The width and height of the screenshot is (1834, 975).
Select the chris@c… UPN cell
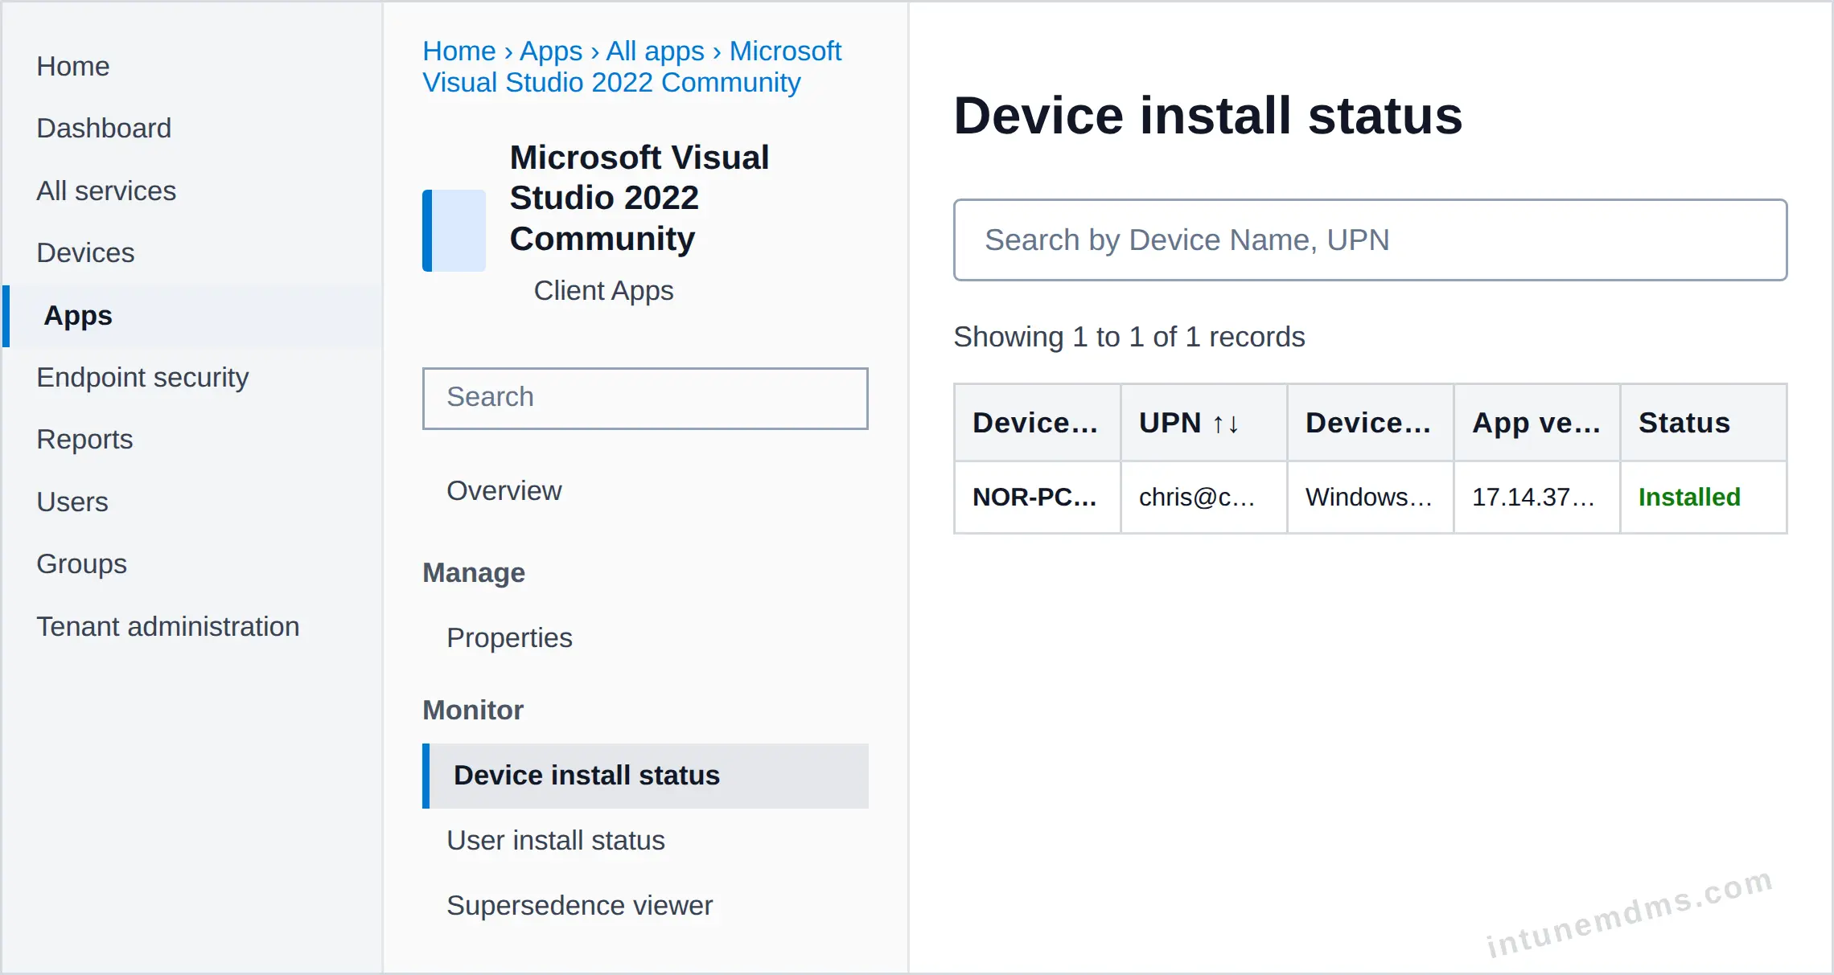coord(1203,497)
